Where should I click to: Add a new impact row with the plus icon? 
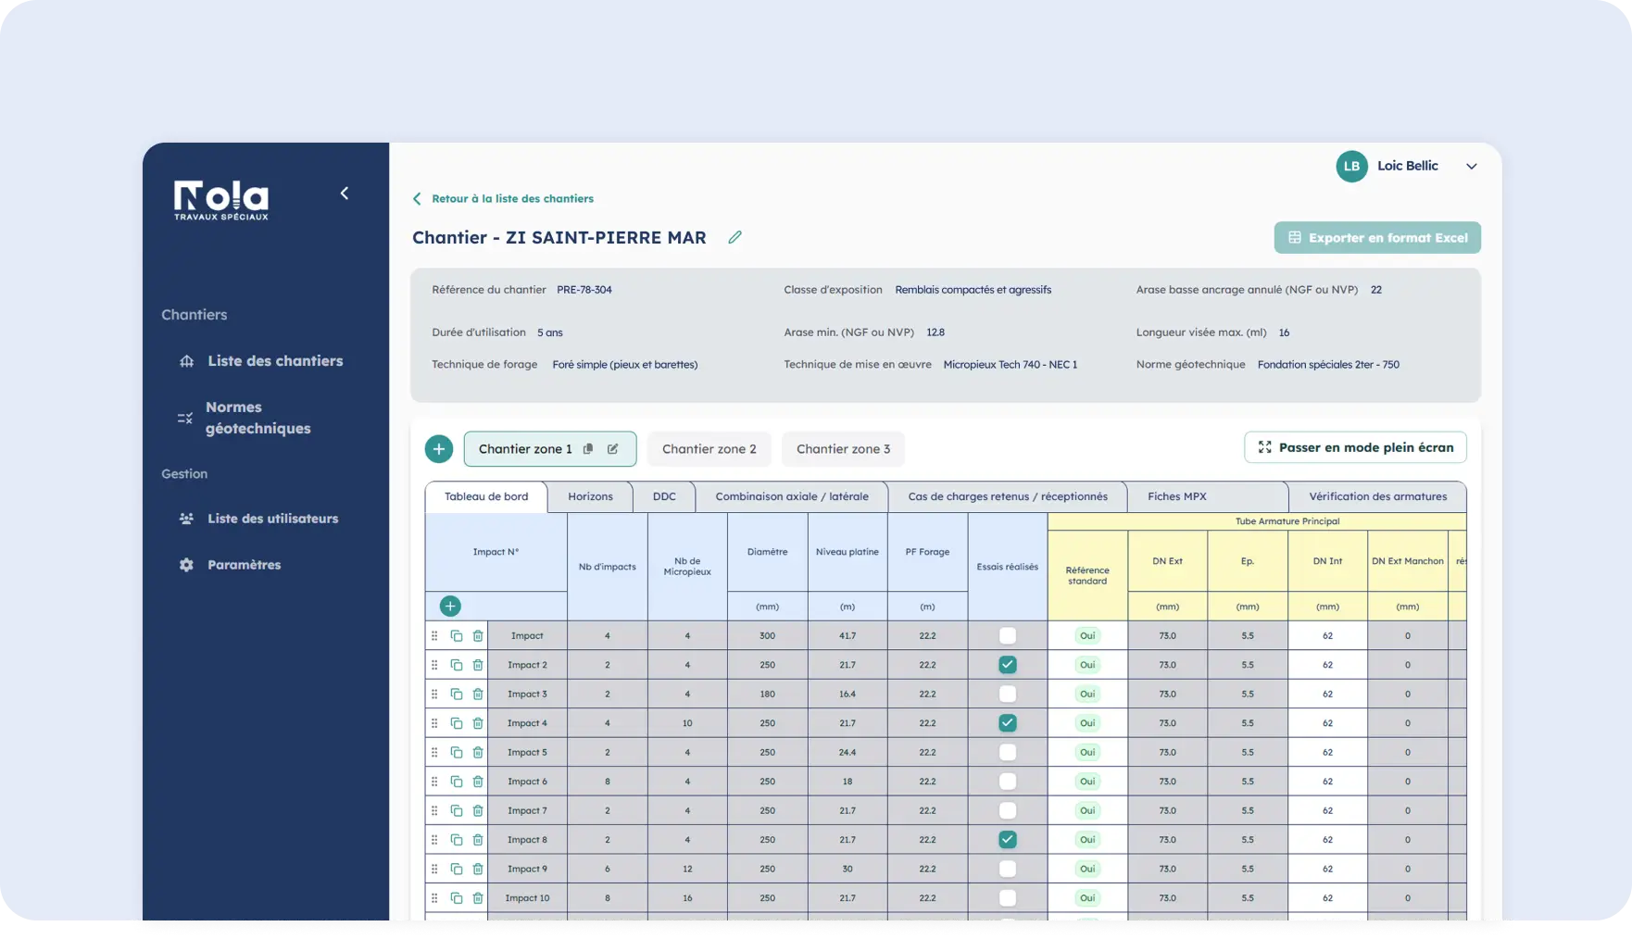pos(450,607)
